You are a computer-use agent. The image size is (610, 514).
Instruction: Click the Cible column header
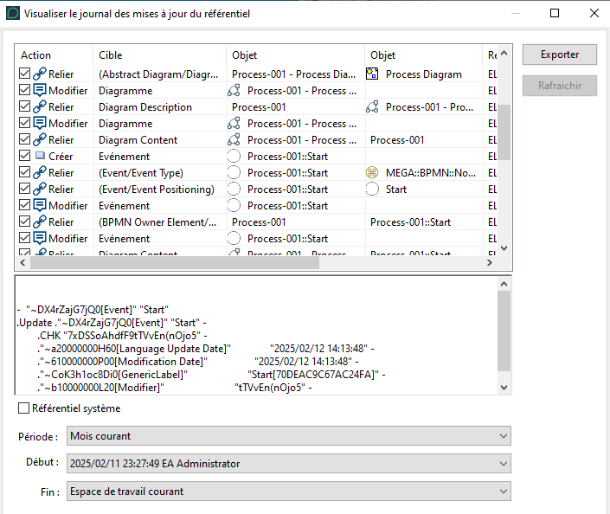(x=160, y=55)
